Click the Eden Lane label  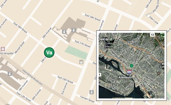click(154, 20)
